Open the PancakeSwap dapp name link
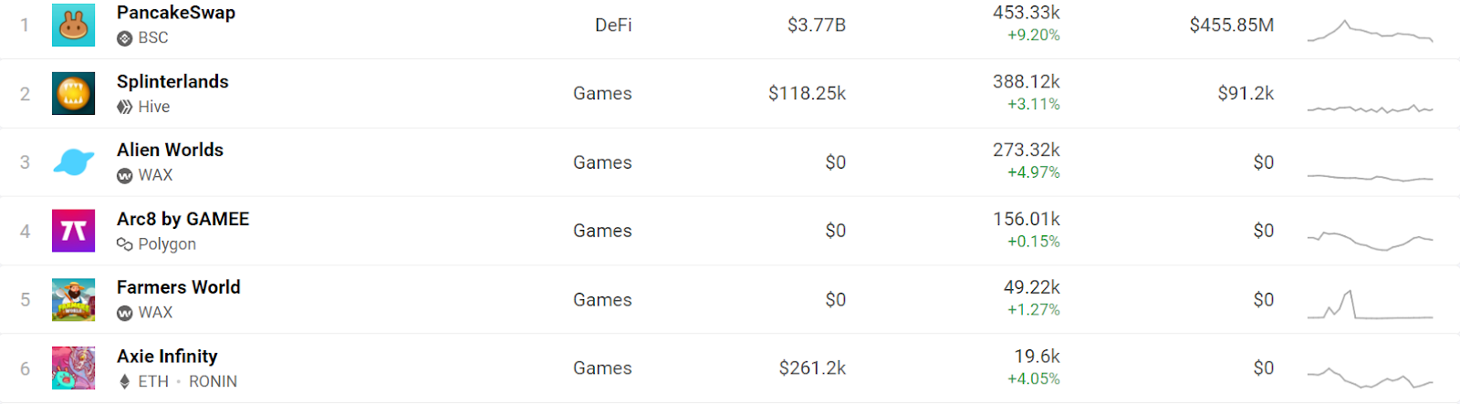The image size is (1460, 404). point(176,13)
